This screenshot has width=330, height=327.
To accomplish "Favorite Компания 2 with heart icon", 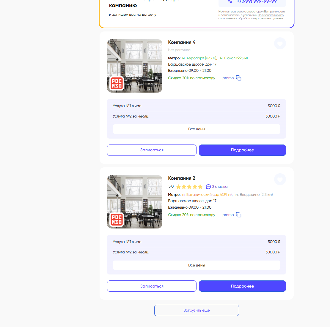I will [280, 179].
